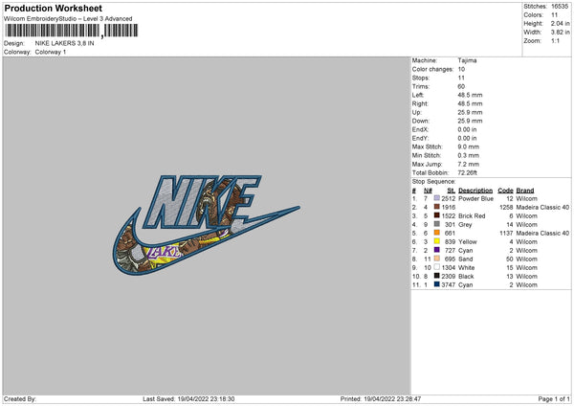
Task: Click the 'Page 1 of 1' footer text
Action: [x=554, y=398]
